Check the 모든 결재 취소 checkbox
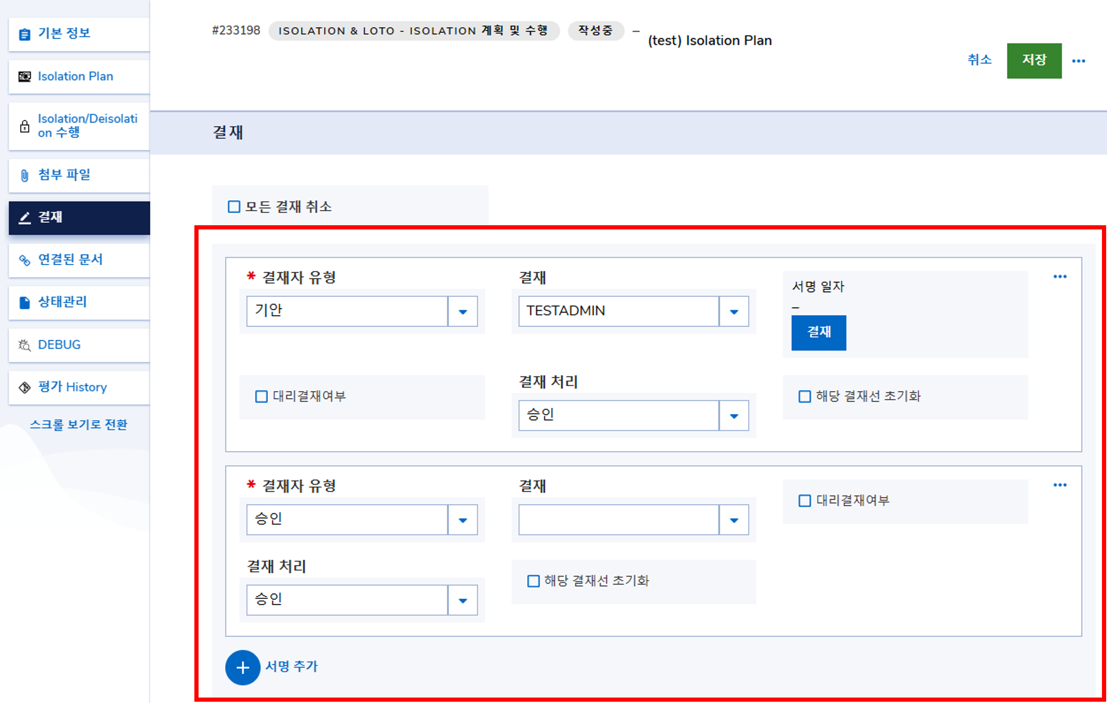 [234, 207]
